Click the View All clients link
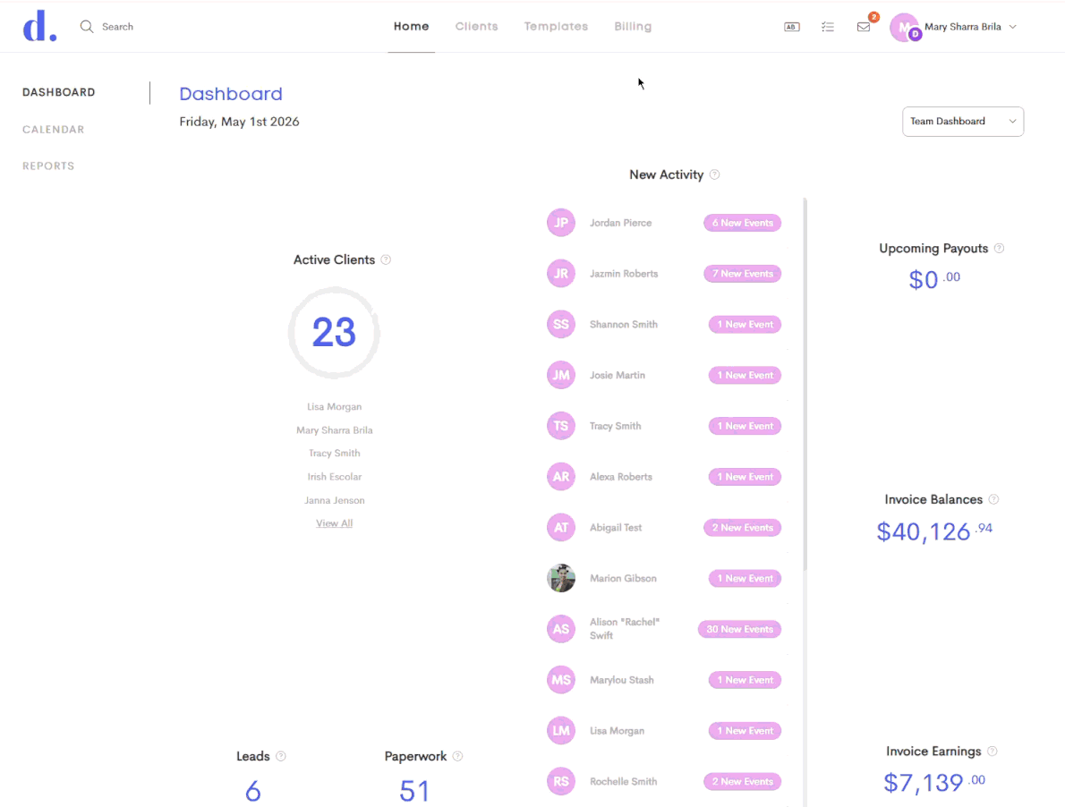The width and height of the screenshot is (1065, 807). 334,523
